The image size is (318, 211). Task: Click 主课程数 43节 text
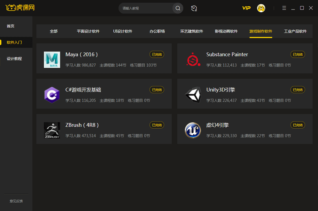pos(253,101)
